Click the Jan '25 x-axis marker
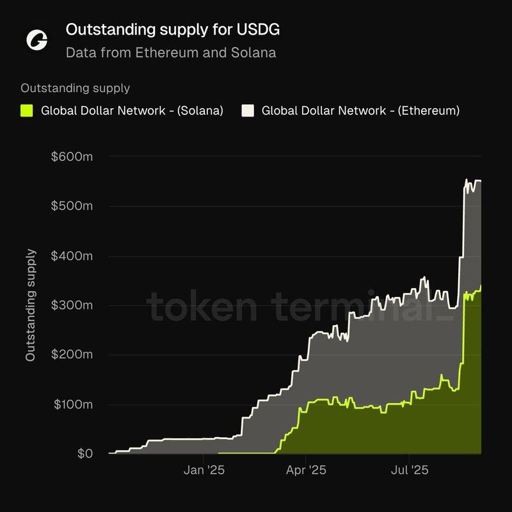Image resolution: width=512 pixels, height=512 pixels. [204, 470]
